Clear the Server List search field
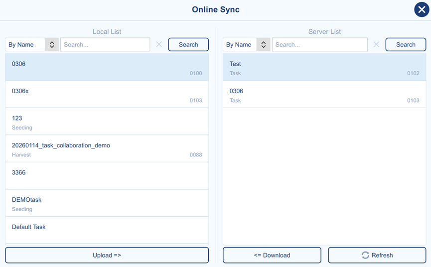The width and height of the screenshot is (431, 267). [x=376, y=44]
